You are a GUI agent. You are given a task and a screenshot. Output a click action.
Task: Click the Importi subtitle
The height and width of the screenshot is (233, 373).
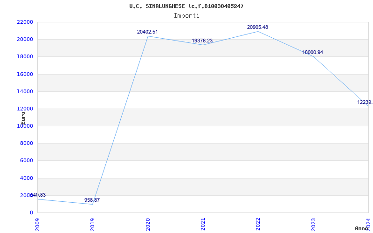click(x=186, y=16)
